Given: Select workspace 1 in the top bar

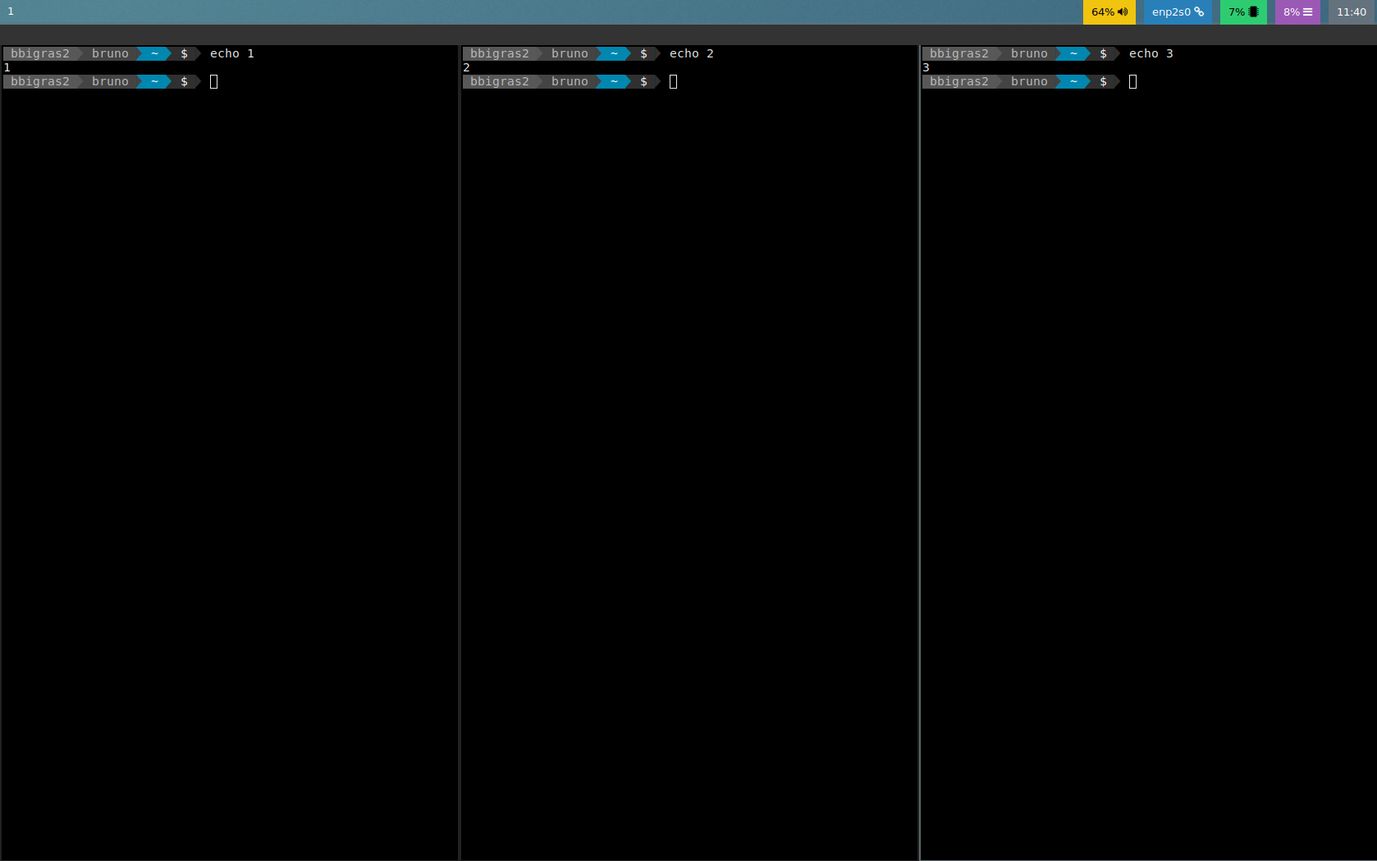Looking at the screenshot, I should coord(11,11).
